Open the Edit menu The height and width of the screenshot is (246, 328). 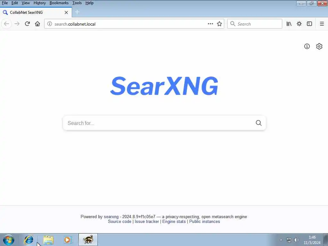(x=14, y=3)
